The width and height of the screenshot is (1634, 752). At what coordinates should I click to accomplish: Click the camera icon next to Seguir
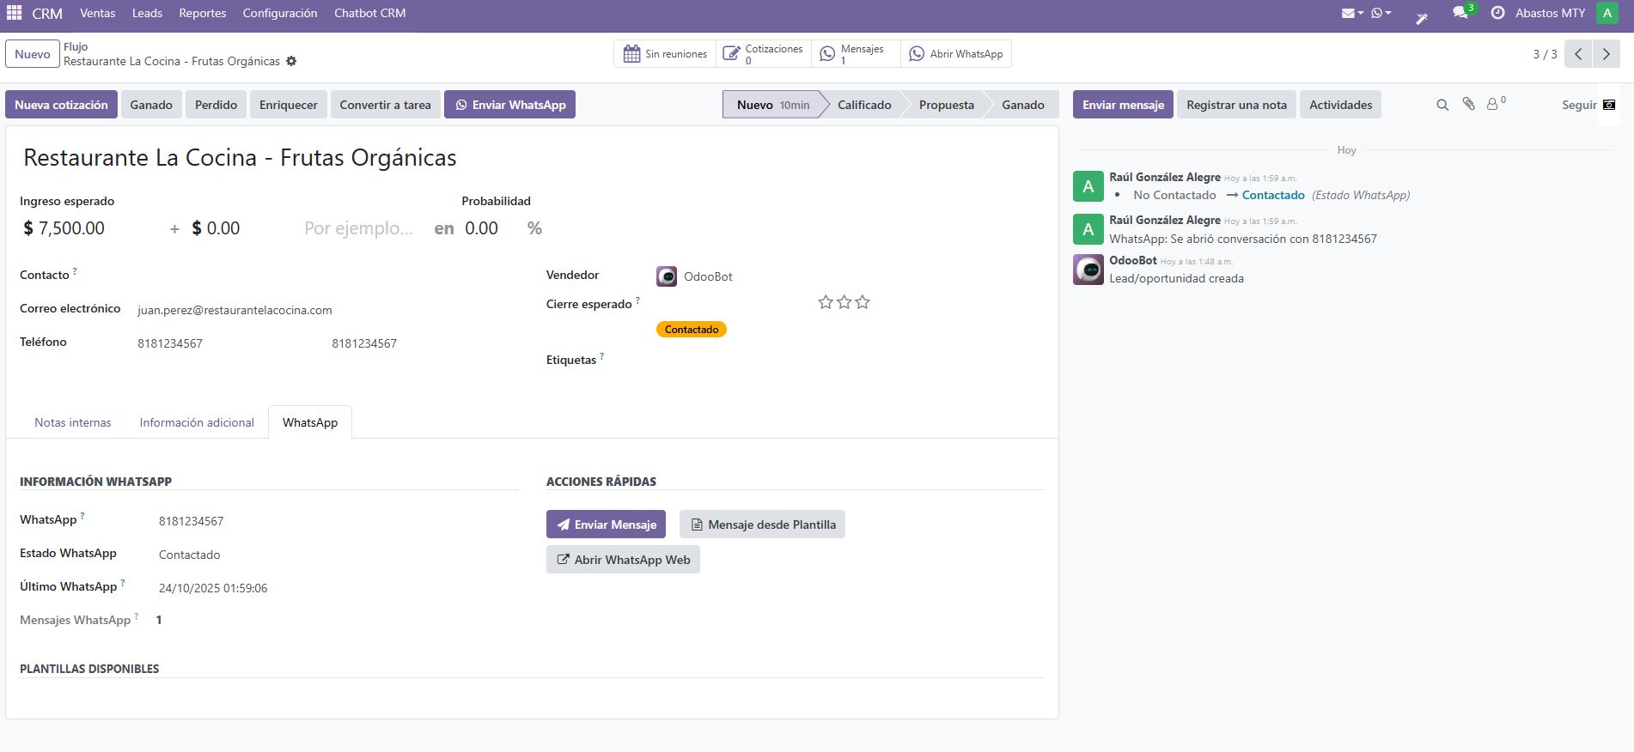coord(1609,105)
